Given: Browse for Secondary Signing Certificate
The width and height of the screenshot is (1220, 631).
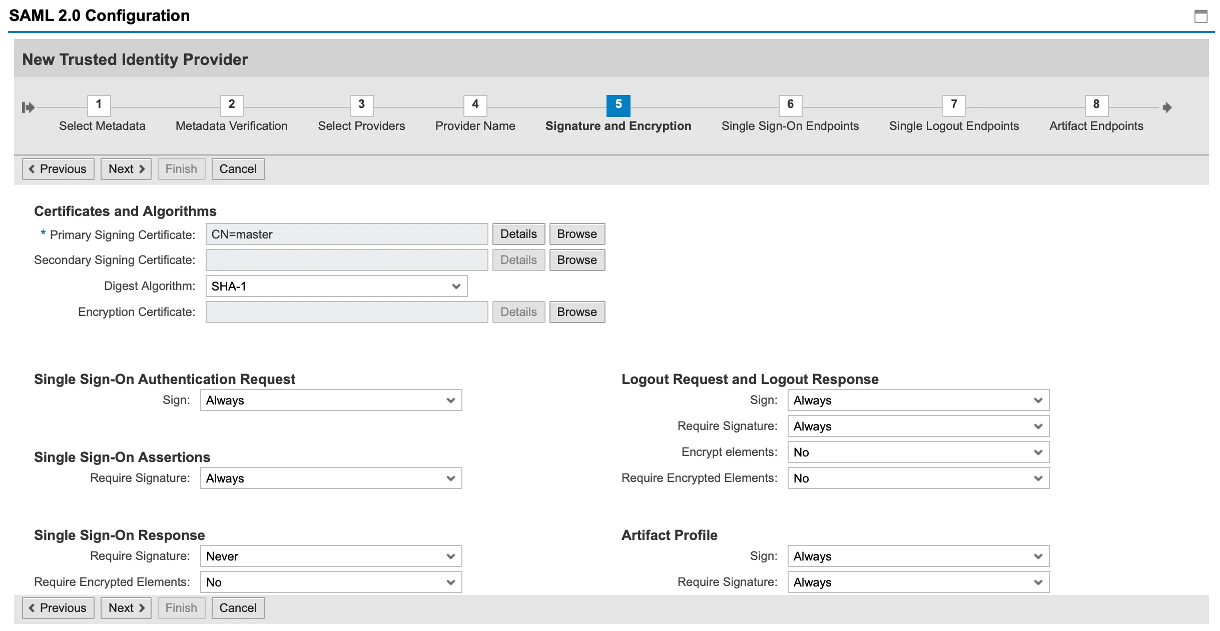Looking at the screenshot, I should [x=576, y=260].
